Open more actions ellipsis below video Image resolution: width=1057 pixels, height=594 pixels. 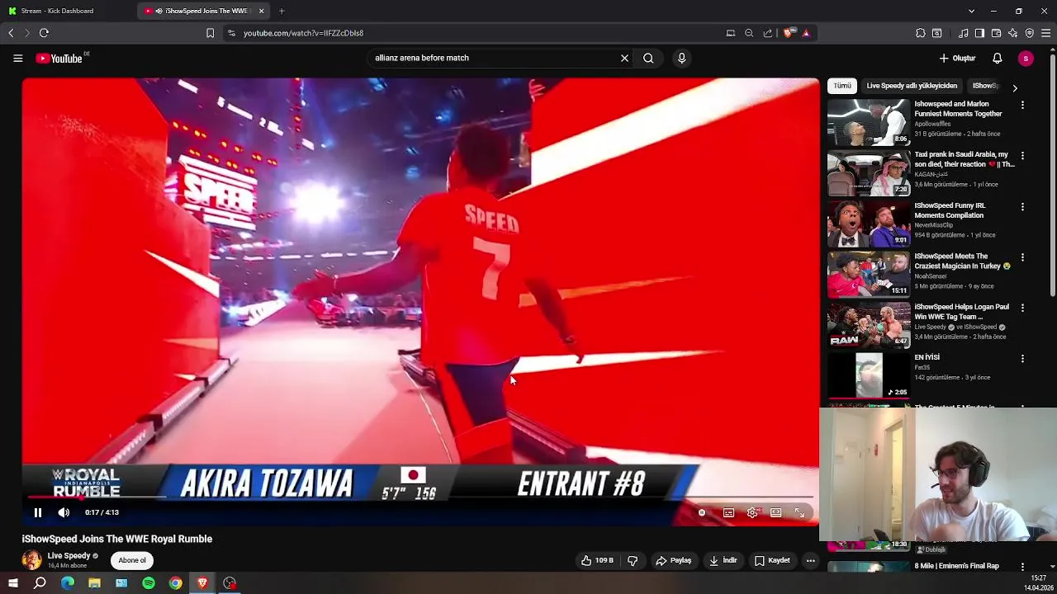pyautogui.click(x=810, y=560)
